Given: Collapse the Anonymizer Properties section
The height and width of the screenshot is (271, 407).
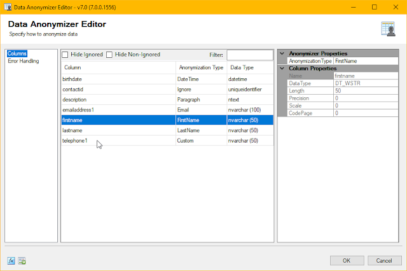Looking at the screenshot, I should tap(282, 53).
